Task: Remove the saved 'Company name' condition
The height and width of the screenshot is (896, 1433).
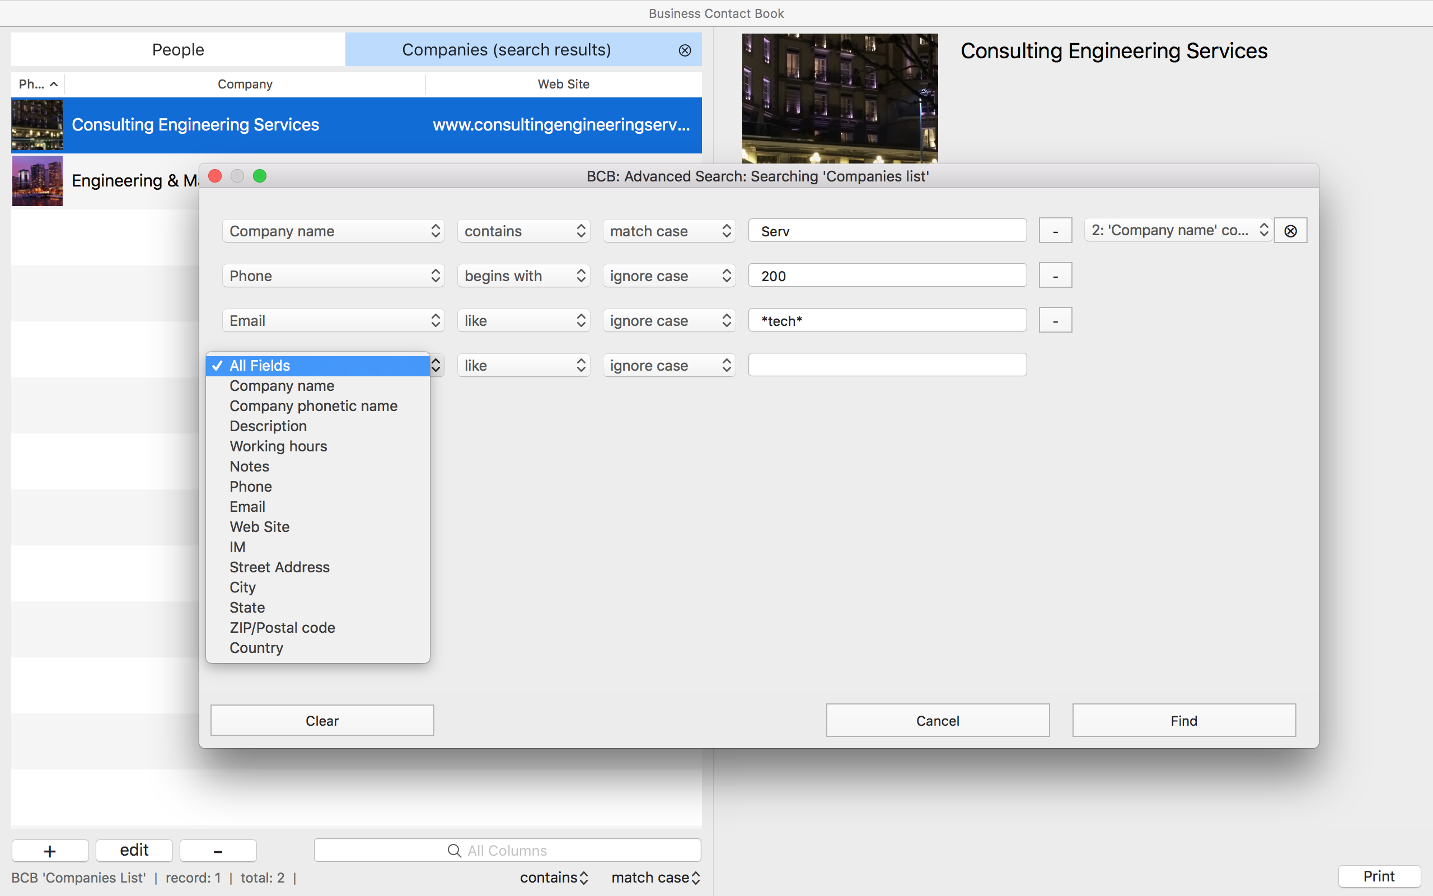Action: coord(1290,230)
